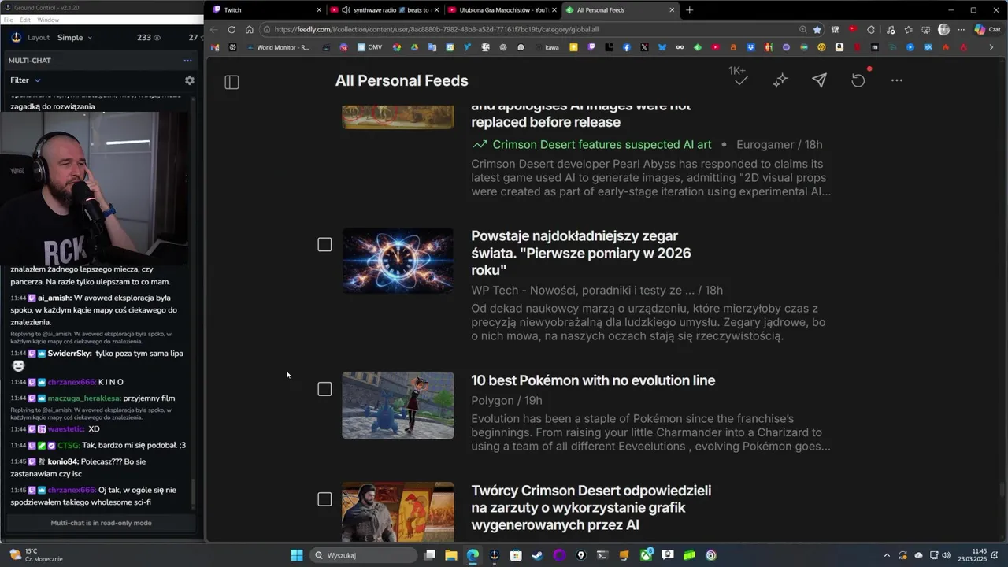Viewport: 1008px width, 567px height.
Task: Open a new browser tab
Action: pos(689,10)
